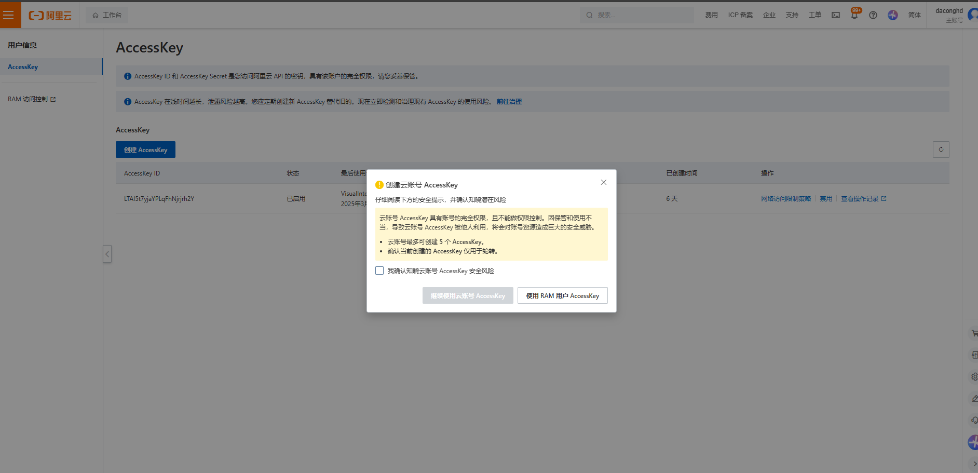The width and height of the screenshot is (978, 473).
Task: Open the 费用 top menu
Action: click(x=711, y=15)
